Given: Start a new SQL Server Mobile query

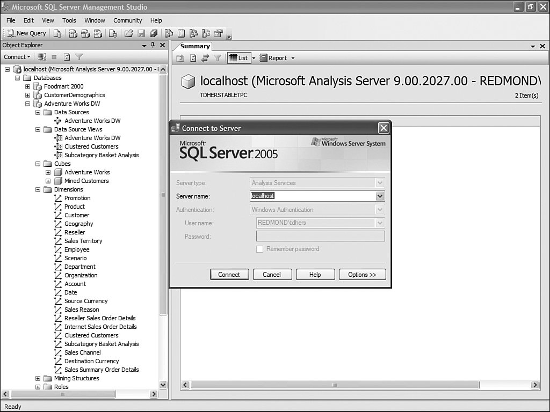Looking at the screenshot, I should point(113,33).
